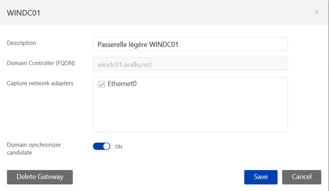Click the Domain synchronizer candidate label
This screenshot has width=329, height=191.
point(34,149)
